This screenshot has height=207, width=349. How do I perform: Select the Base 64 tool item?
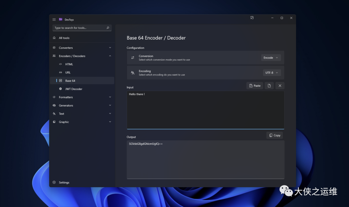(82, 81)
